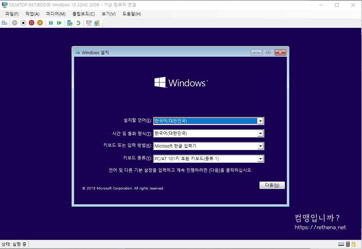Open the 작업(A) menu

point(32,14)
